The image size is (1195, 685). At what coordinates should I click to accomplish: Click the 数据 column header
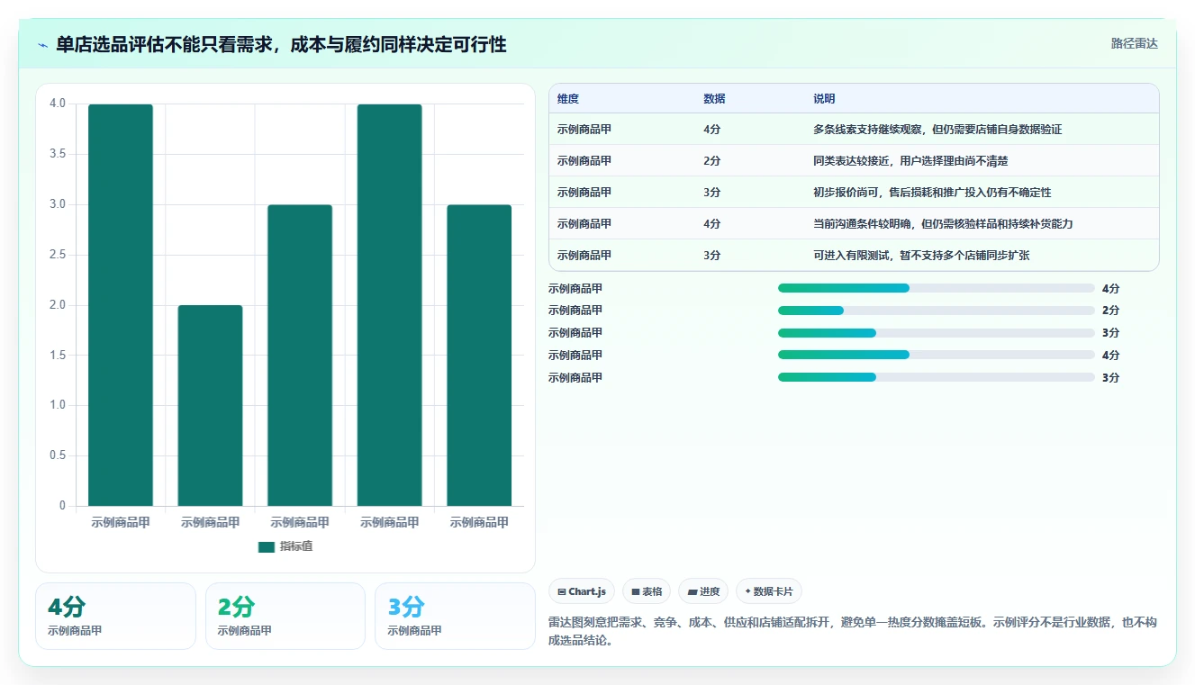click(714, 99)
